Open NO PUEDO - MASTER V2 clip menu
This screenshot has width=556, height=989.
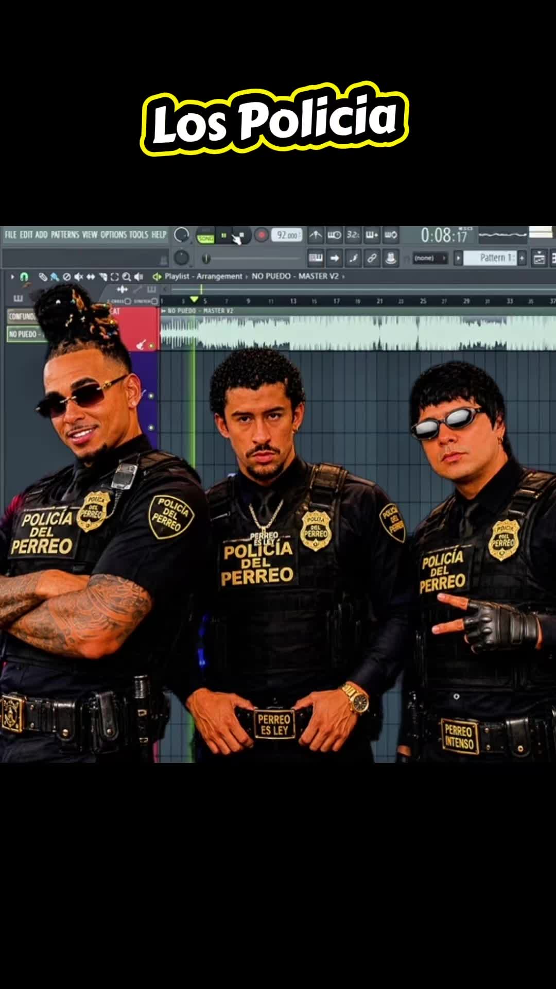[164, 311]
